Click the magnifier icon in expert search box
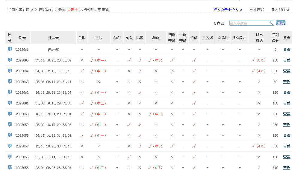This screenshot has height=171, width=295. pos(271,23)
